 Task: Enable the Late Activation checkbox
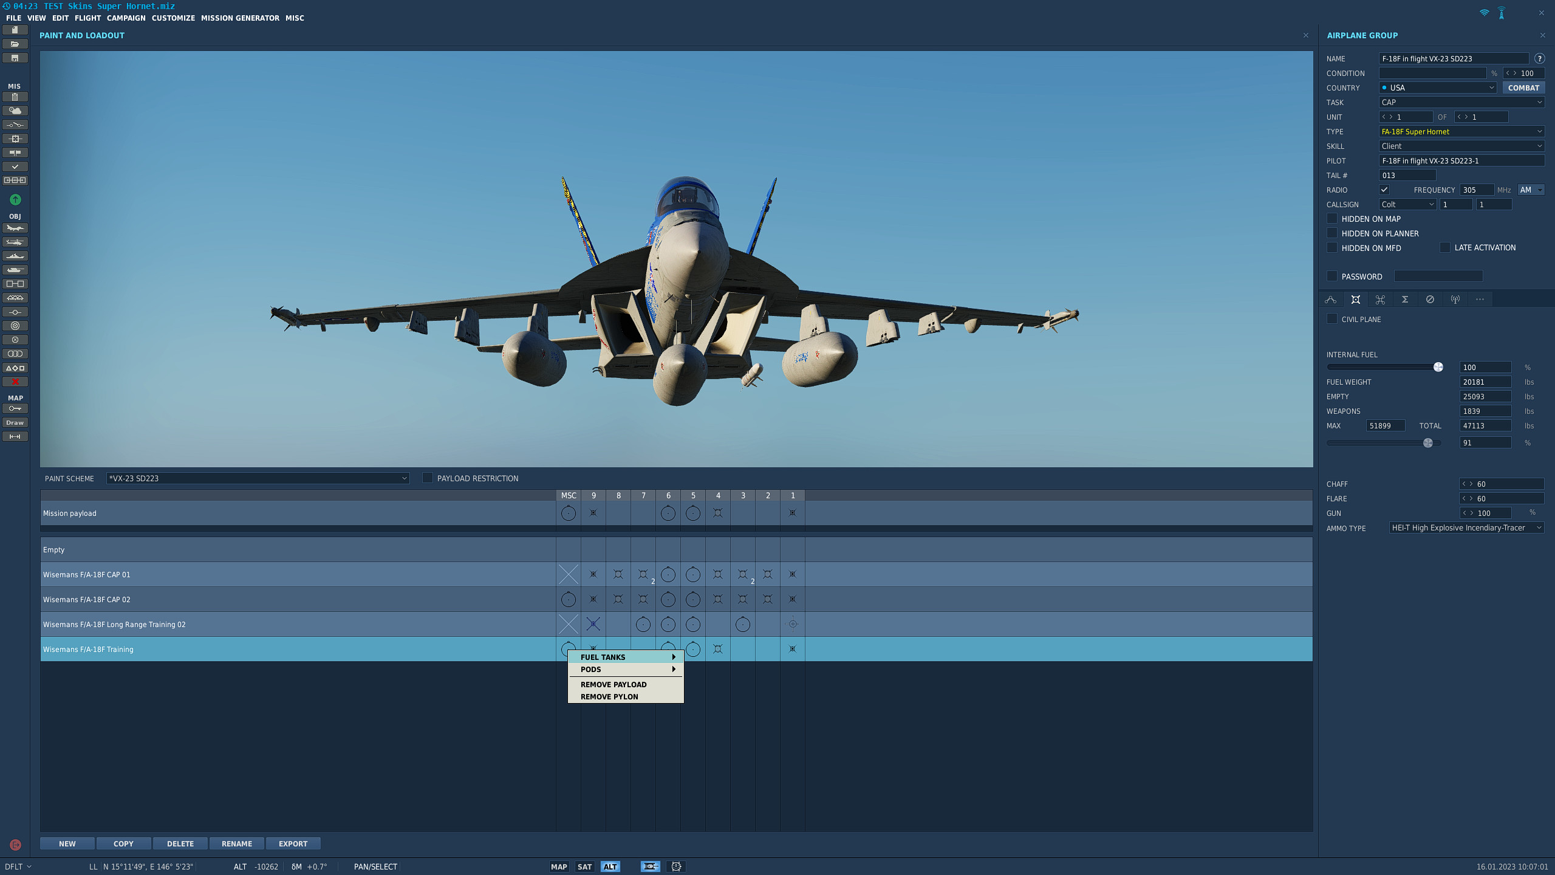coord(1445,247)
